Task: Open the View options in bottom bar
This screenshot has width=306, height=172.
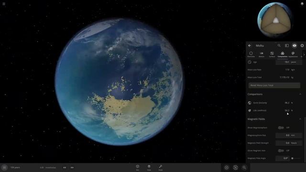Action: pos(149,167)
